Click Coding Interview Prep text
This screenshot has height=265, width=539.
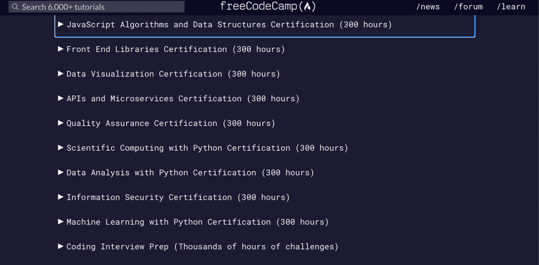pyautogui.click(x=117, y=247)
